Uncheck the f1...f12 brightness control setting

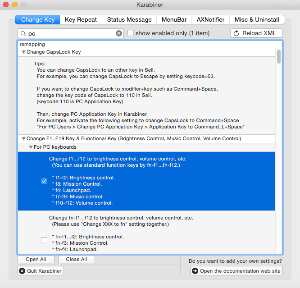click(x=44, y=181)
